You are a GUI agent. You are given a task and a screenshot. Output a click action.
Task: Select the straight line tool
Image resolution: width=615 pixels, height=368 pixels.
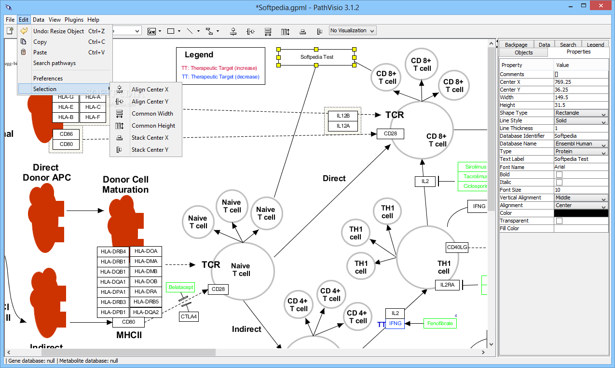[190, 31]
